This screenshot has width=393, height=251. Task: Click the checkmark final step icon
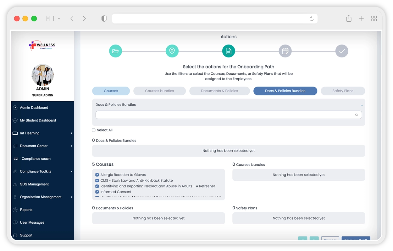(x=342, y=51)
